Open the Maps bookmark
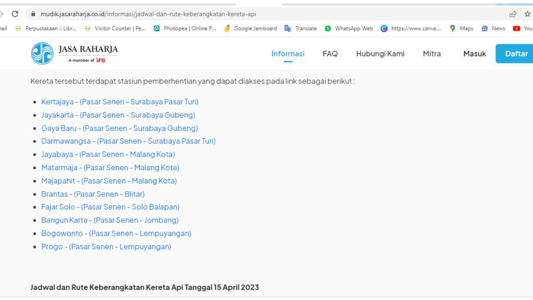533x300 pixels. coord(461,28)
